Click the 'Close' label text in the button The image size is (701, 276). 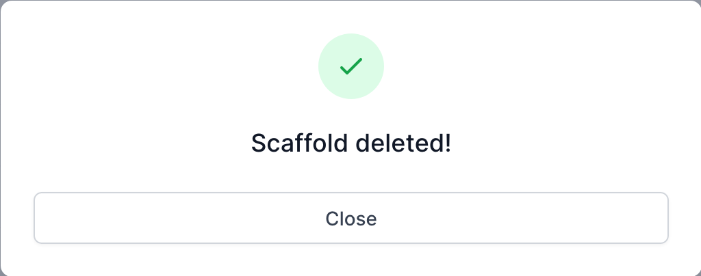[x=351, y=219]
